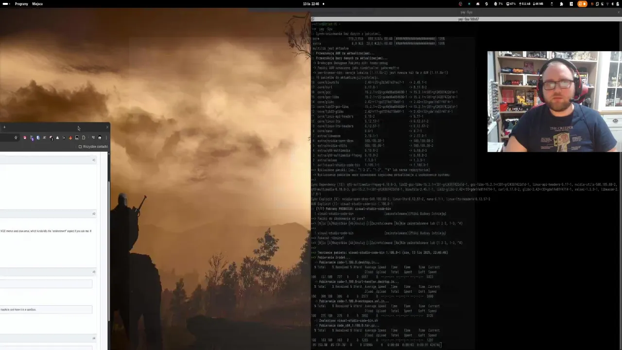Bookmark page with star icon in browser
Image resolution: width=622 pixels, height=350 pixels.
16,138
